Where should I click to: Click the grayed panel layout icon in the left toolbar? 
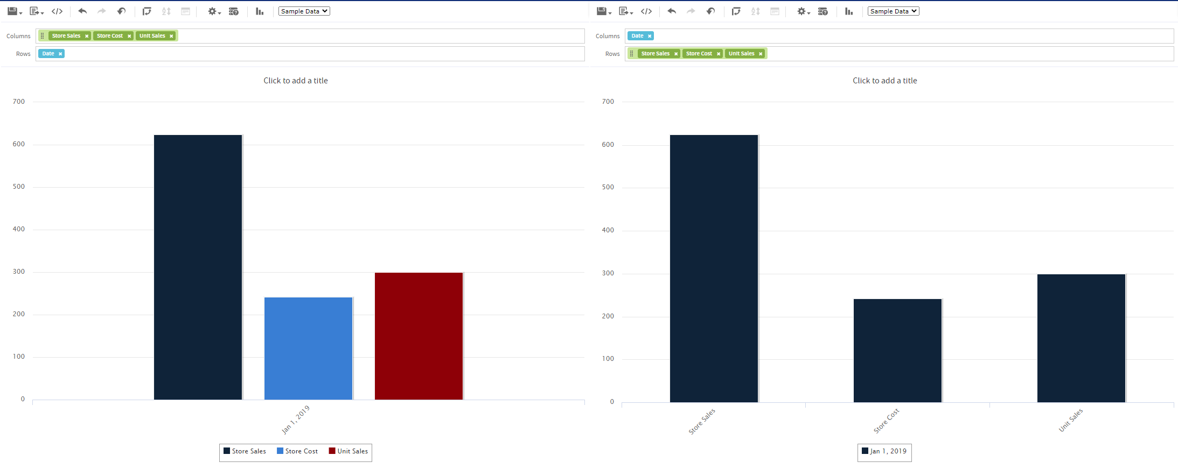click(x=186, y=11)
